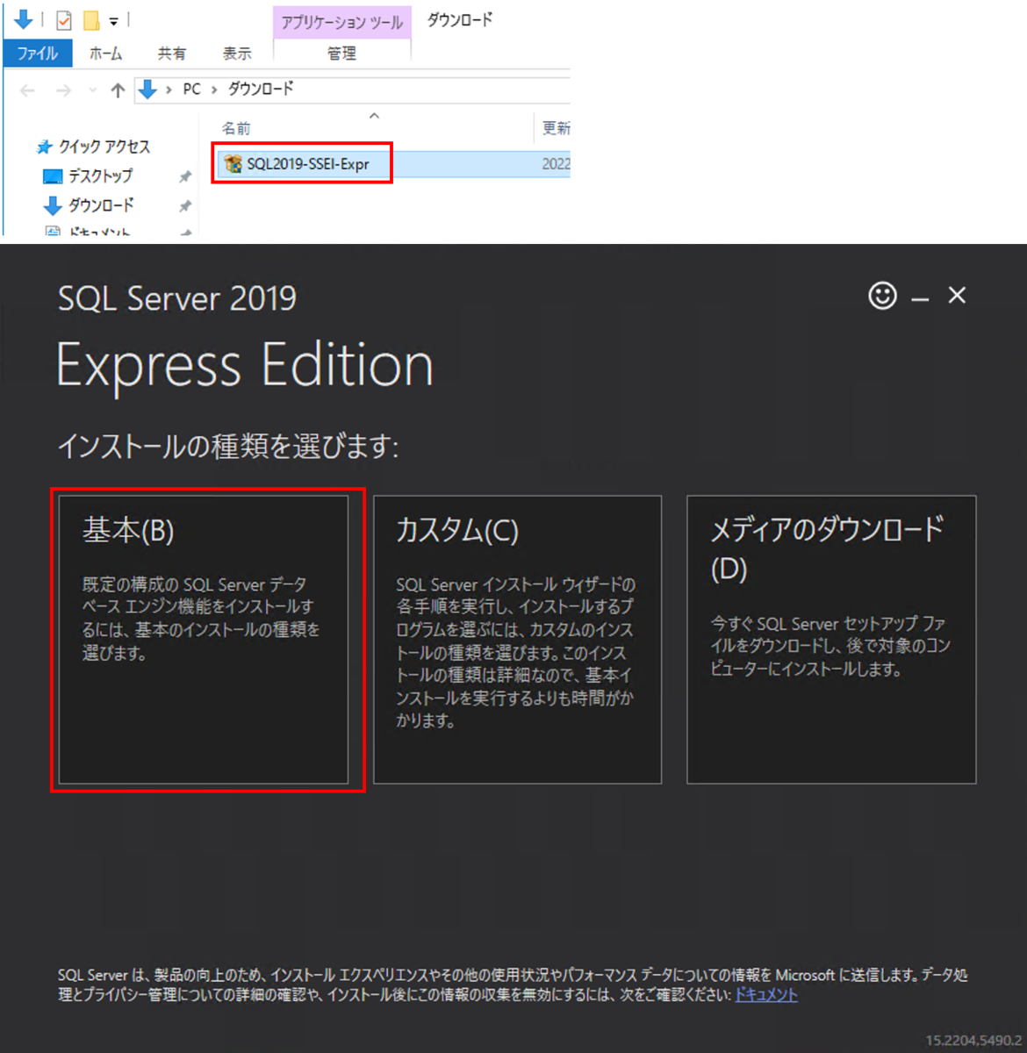Open the quick access toolbar customize dropdown
Image resolution: width=1027 pixels, height=1053 pixels.
tap(113, 21)
